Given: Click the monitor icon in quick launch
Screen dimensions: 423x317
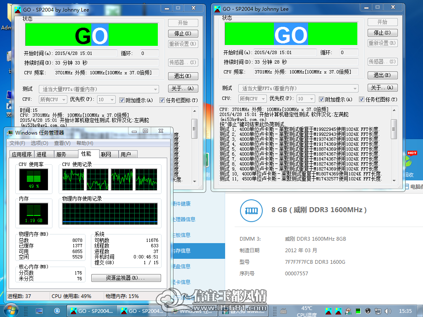Looking at the screenshot, I should pos(39,311).
